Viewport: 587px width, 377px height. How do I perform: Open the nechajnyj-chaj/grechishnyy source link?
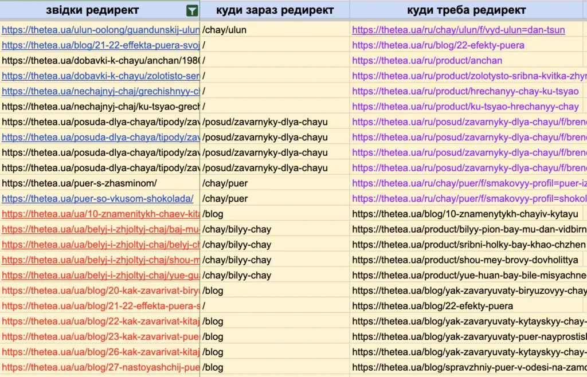click(x=101, y=91)
